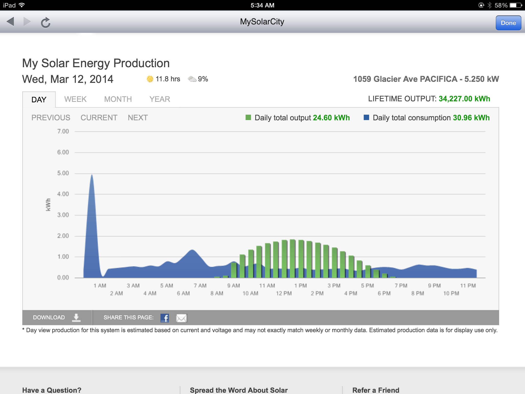
Task: Share page via Facebook icon
Action: [165, 318]
